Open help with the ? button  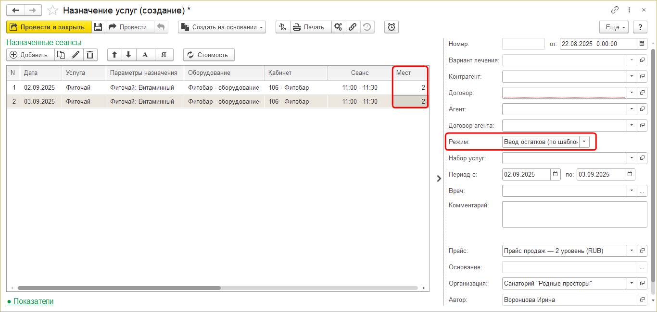(x=640, y=27)
